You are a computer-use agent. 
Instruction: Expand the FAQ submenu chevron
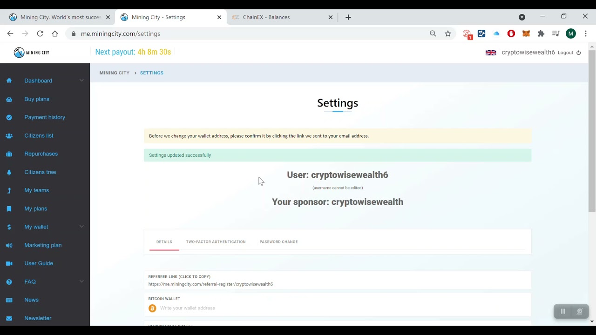click(81, 281)
